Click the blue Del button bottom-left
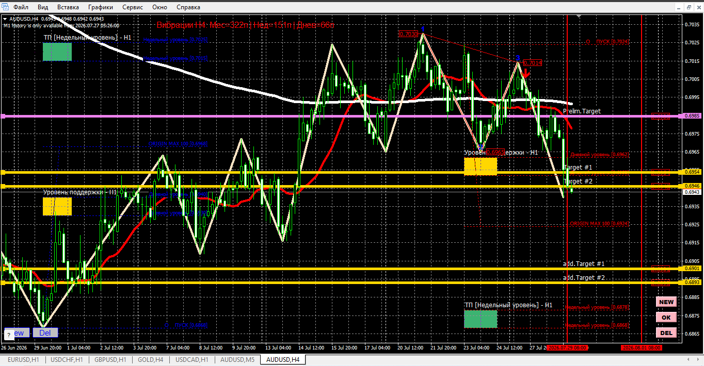The image size is (704, 366). pyautogui.click(x=45, y=333)
